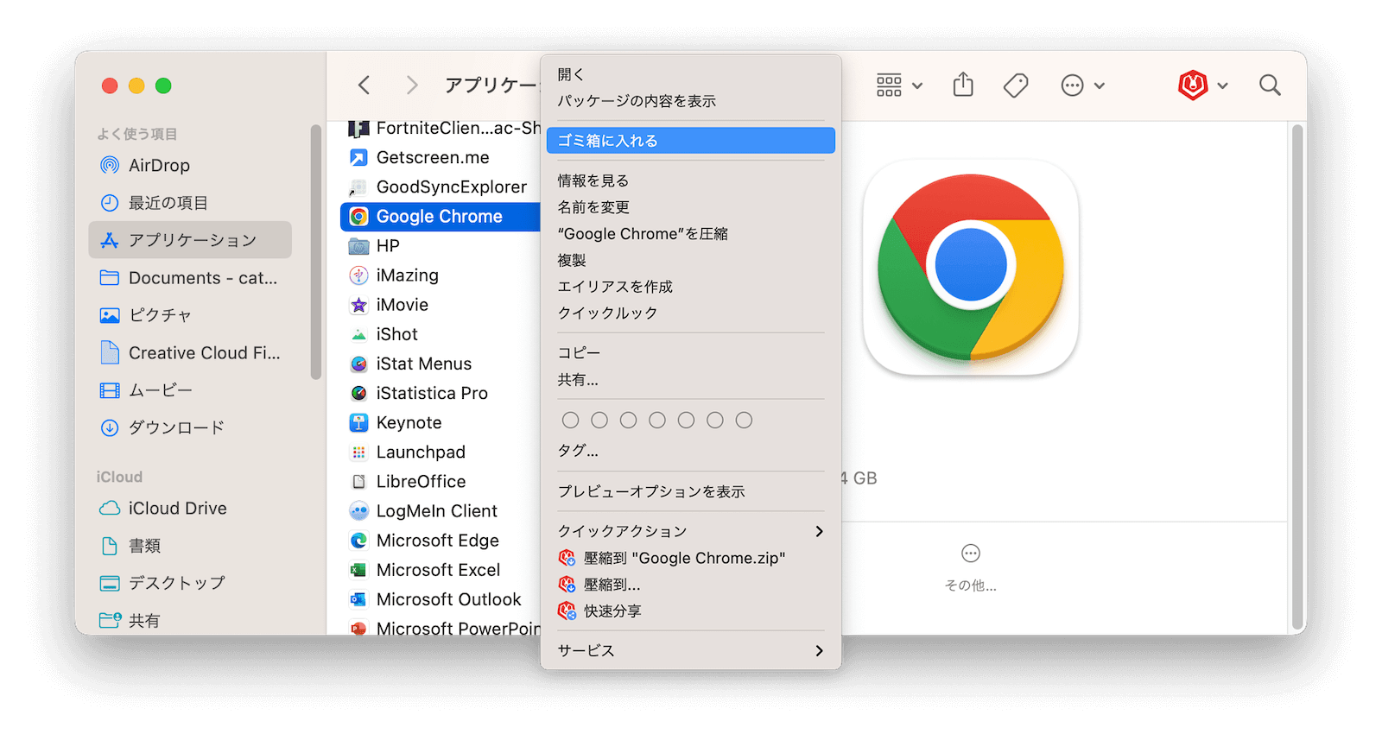Viewport: 1382px width, 734px height.
Task: Expand archiver extension dropdown chevron
Action: (x=1222, y=85)
